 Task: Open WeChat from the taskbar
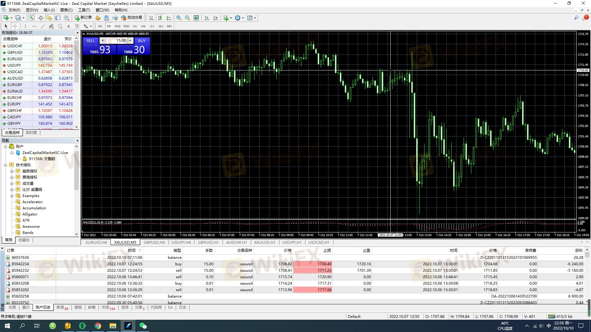pyautogui.click(x=143, y=326)
